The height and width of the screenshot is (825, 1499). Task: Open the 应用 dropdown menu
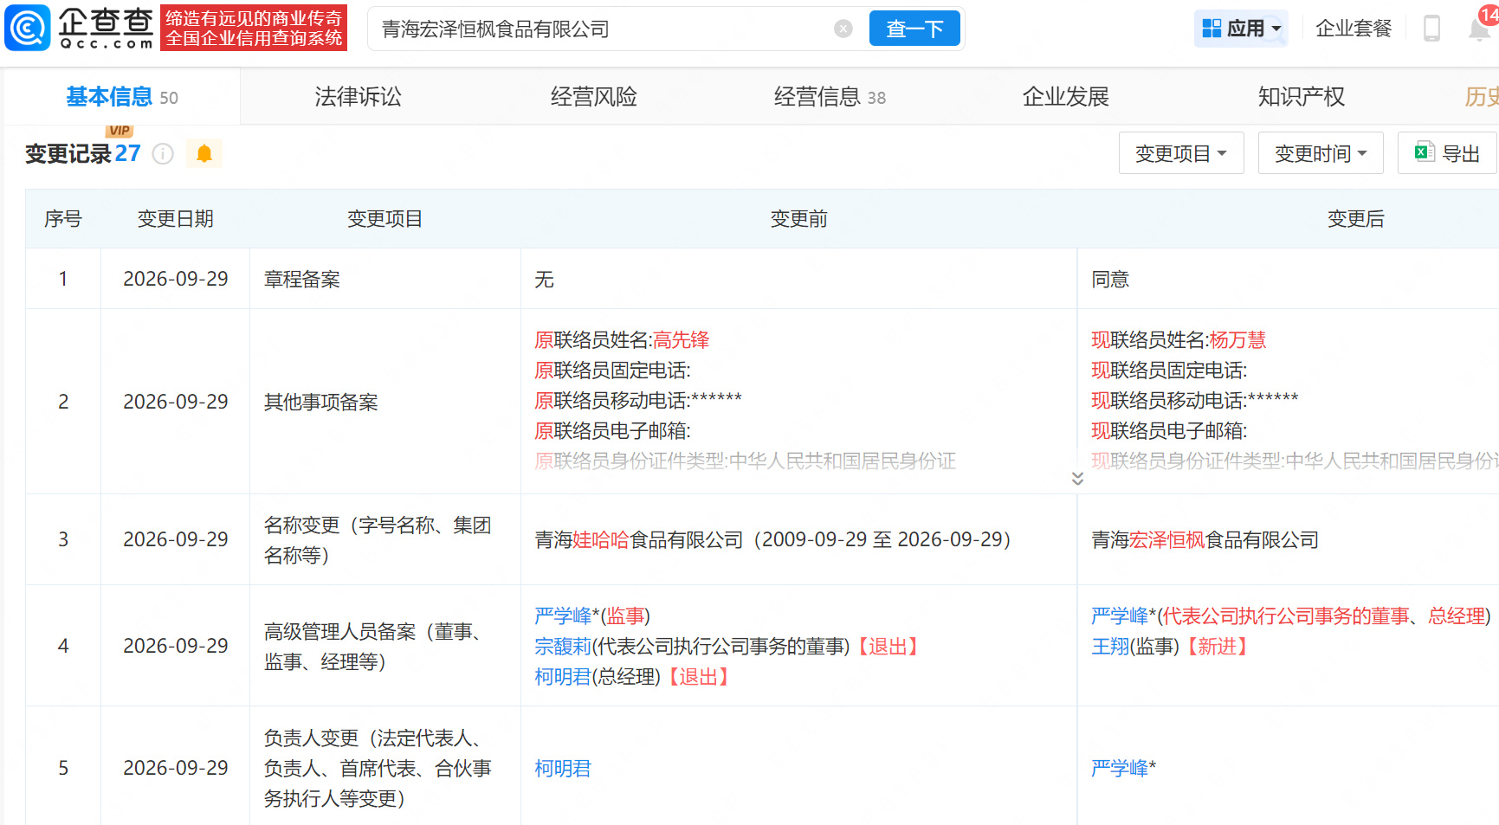(x=1241, y=29)
